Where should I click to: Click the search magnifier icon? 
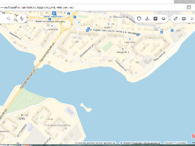tap(9, 19)
